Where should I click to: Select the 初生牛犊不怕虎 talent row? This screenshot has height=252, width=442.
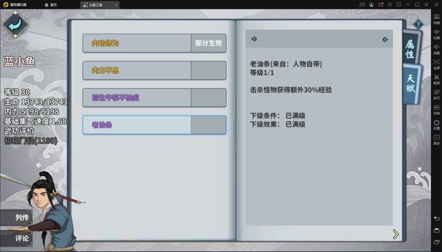(x=154, y=97)
